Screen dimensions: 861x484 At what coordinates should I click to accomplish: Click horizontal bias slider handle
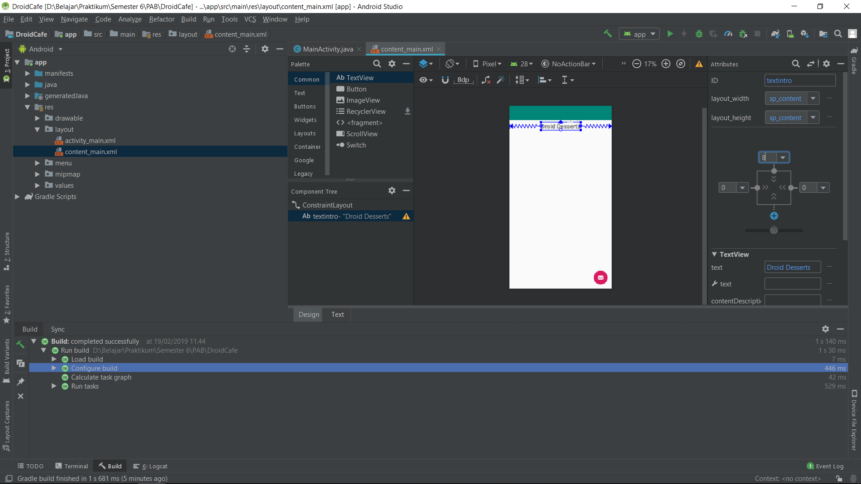coord(774,231)
